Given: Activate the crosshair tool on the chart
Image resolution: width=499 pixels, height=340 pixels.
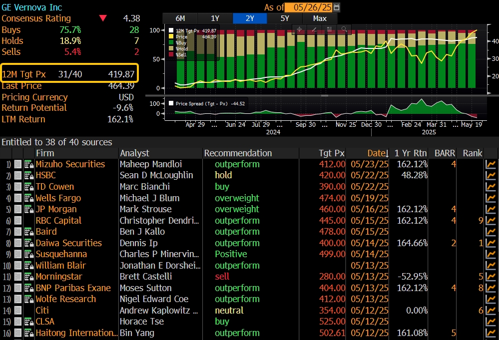Looking at the screenshot, I should pyautogui.click(x=300, y=29).
